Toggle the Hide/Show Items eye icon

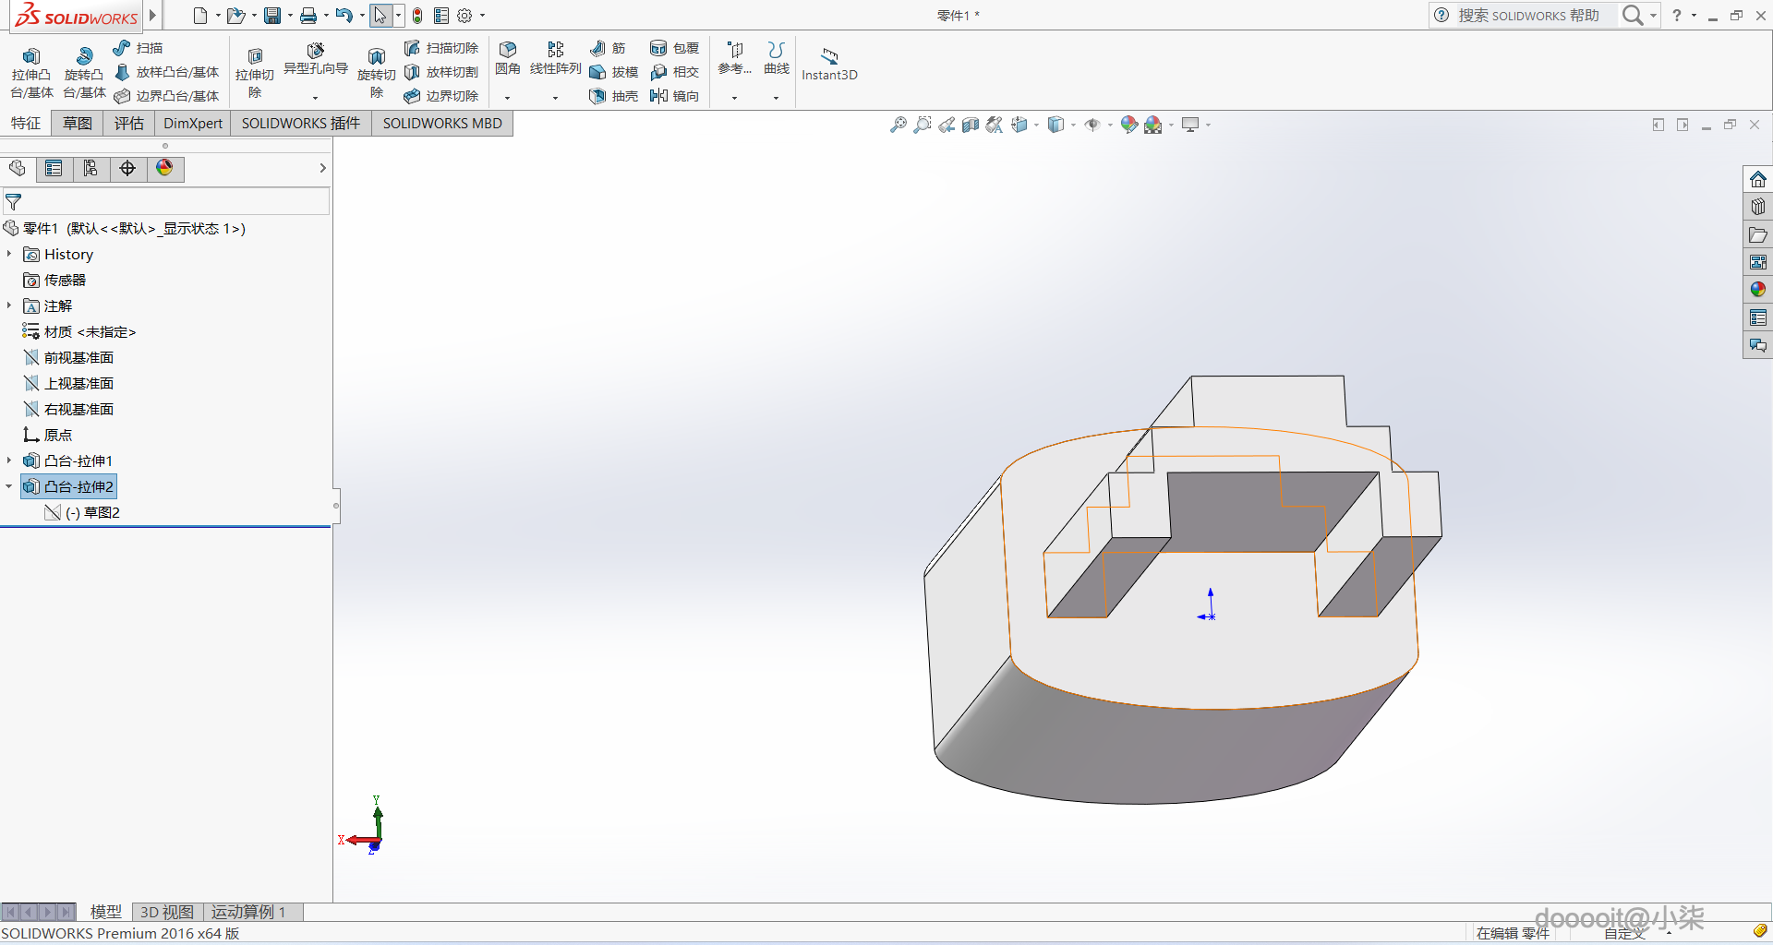(x=1092, y=125)
